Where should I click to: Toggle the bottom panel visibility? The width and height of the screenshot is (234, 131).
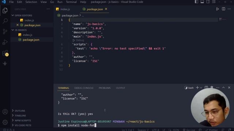[x=202, y=2]
